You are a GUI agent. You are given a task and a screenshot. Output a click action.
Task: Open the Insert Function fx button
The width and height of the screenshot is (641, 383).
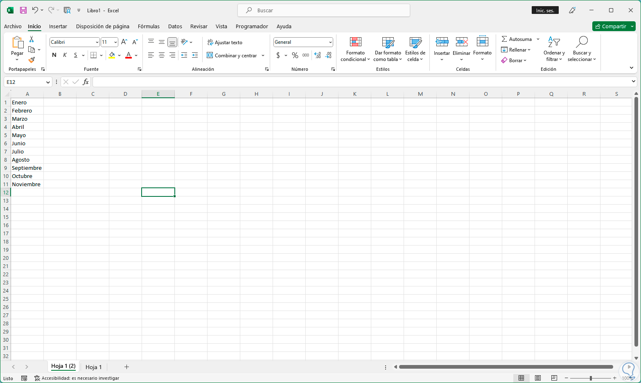[86, 82]
